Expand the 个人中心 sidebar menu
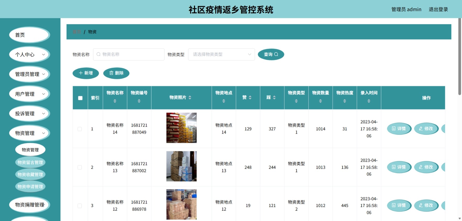Screen dimensions: 462x221 click(29, 54)
